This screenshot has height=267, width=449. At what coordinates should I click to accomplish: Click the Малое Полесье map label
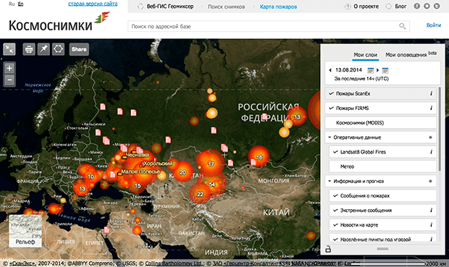(x=140, y=171)
